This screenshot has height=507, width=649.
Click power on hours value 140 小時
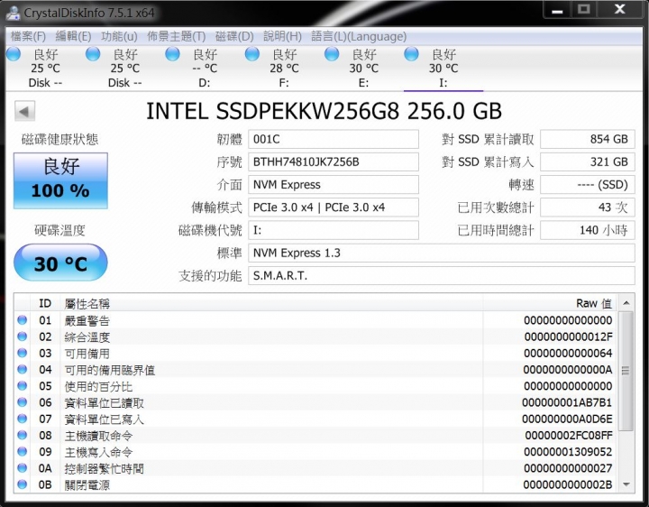(588, 230)
